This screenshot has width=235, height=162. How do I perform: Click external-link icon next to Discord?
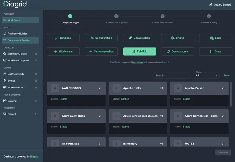(36, 114)
